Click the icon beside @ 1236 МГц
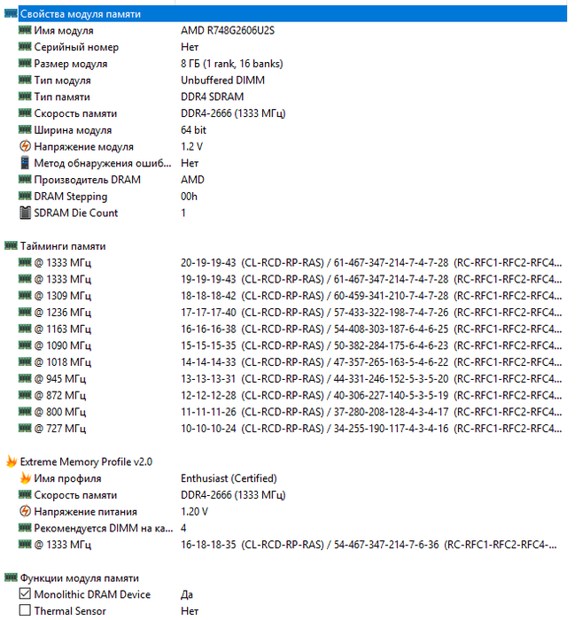This screenshot has width=582, height=620. pos(25,312)
